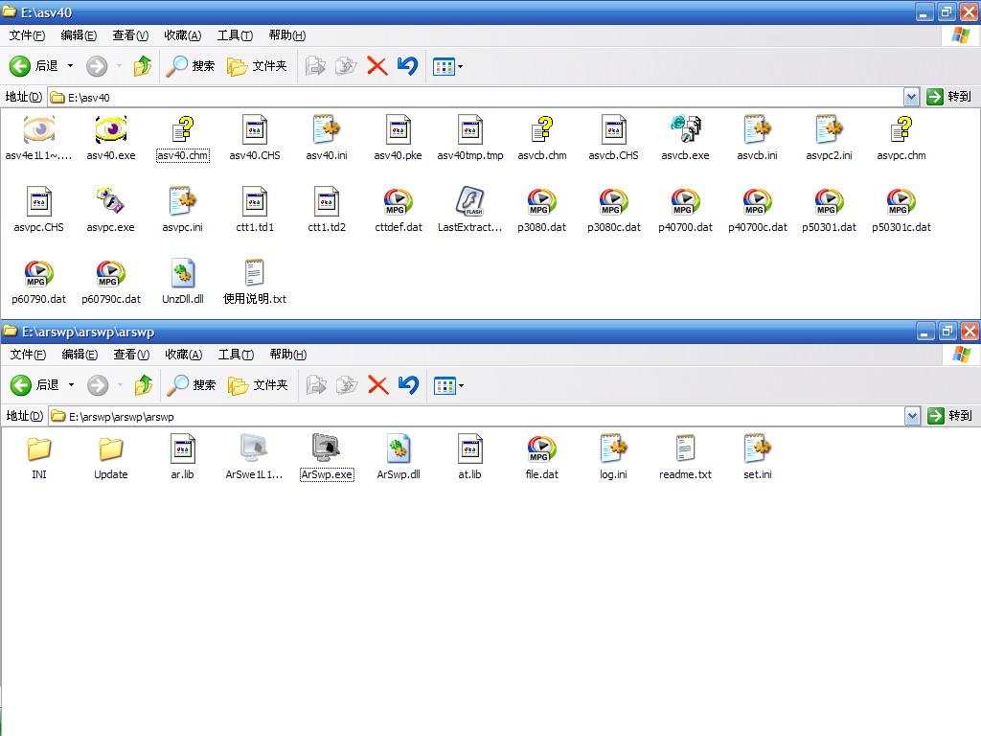This screenshot has height=736, width=981.
Task: Expand address bar dropdown in asv40 window
Action: point(911,97)
